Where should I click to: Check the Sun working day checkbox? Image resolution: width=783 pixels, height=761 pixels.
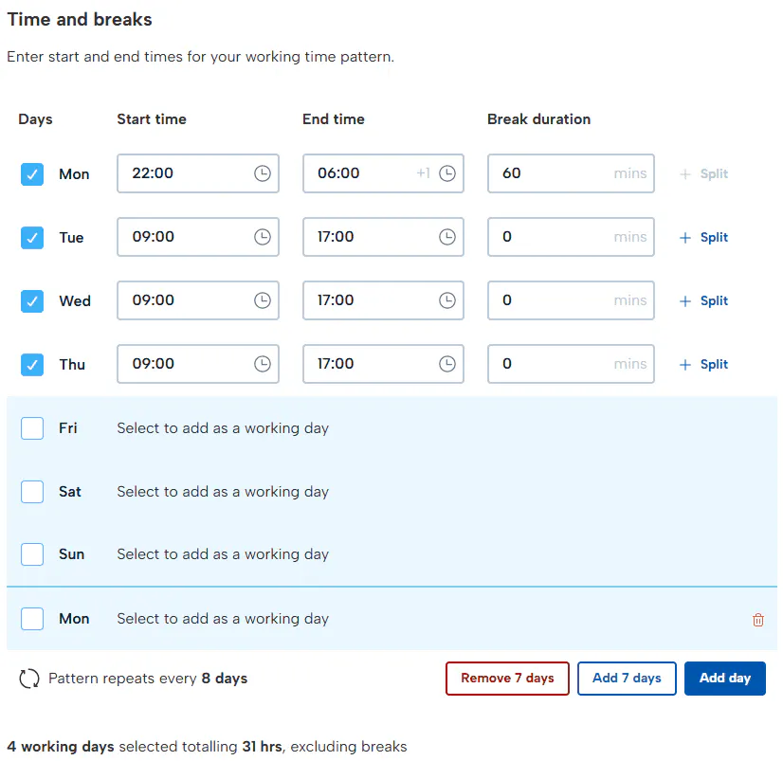[32, 554]
